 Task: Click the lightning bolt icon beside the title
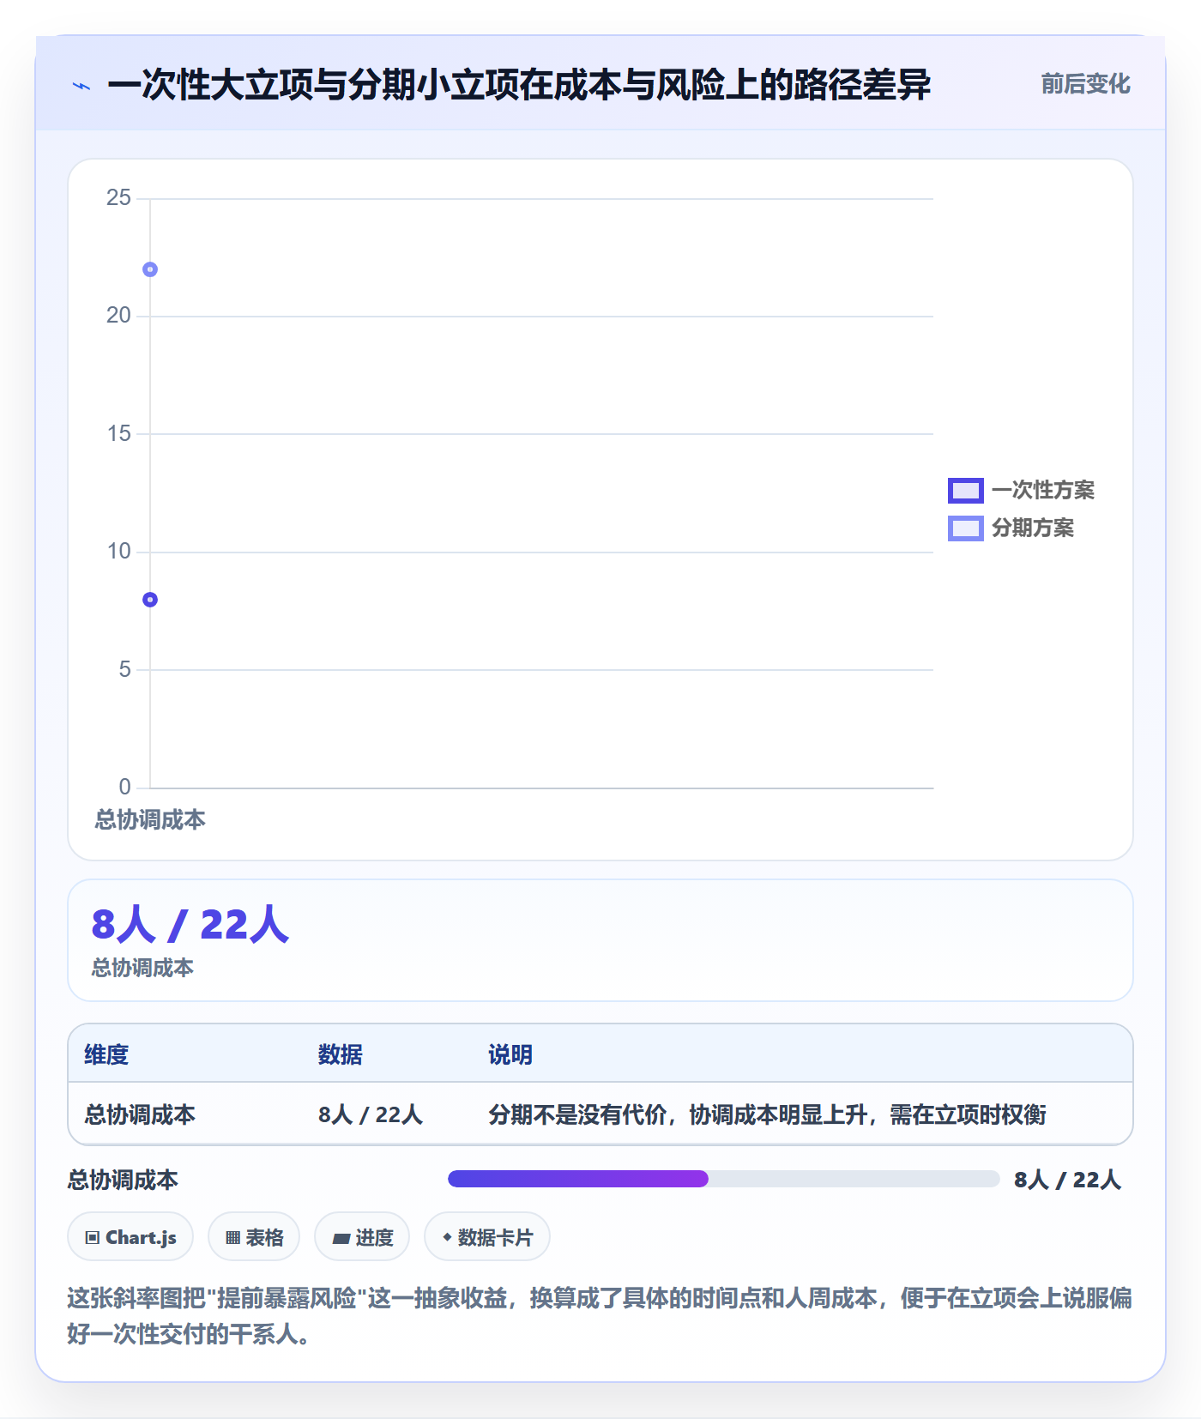81,86
